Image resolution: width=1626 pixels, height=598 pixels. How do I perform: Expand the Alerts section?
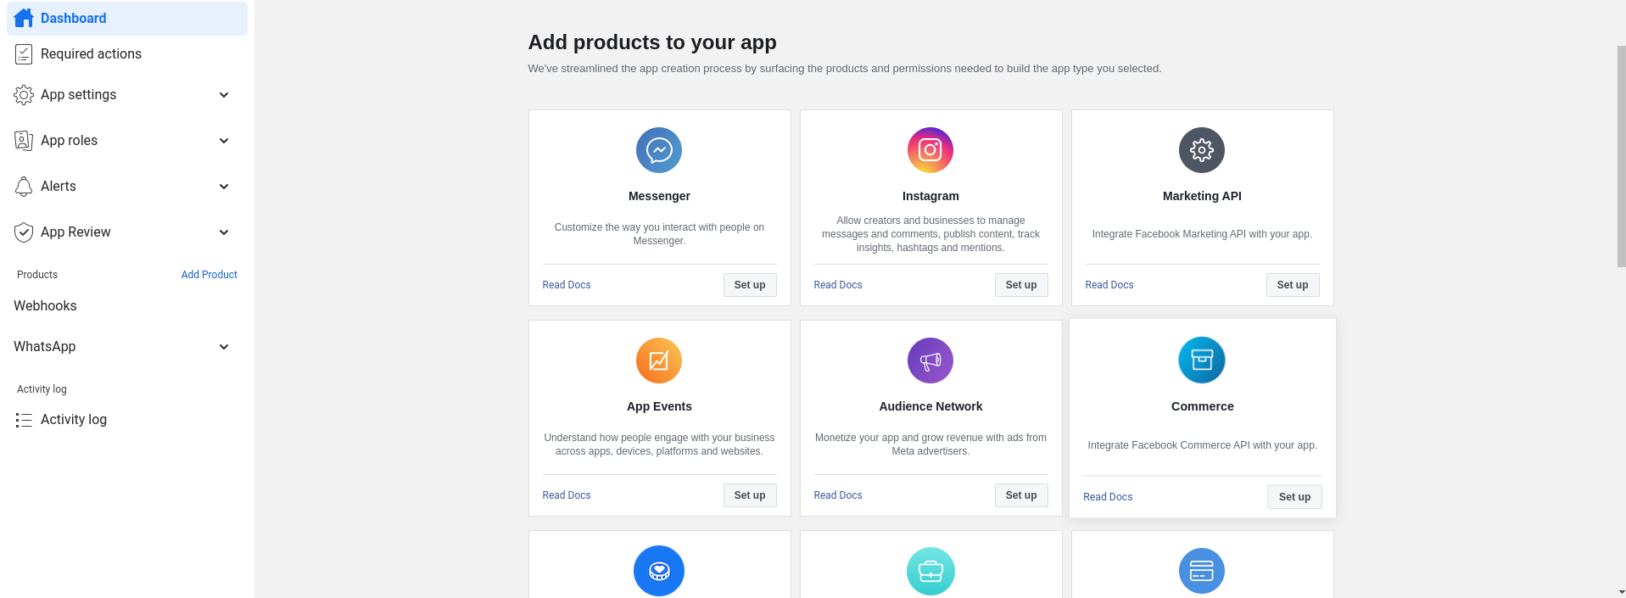coord(224,187)
